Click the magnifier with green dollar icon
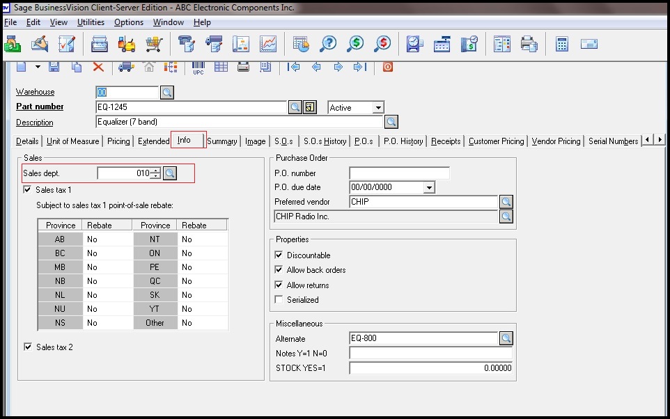This screenshot has width=670, height=419. (355, 44)
